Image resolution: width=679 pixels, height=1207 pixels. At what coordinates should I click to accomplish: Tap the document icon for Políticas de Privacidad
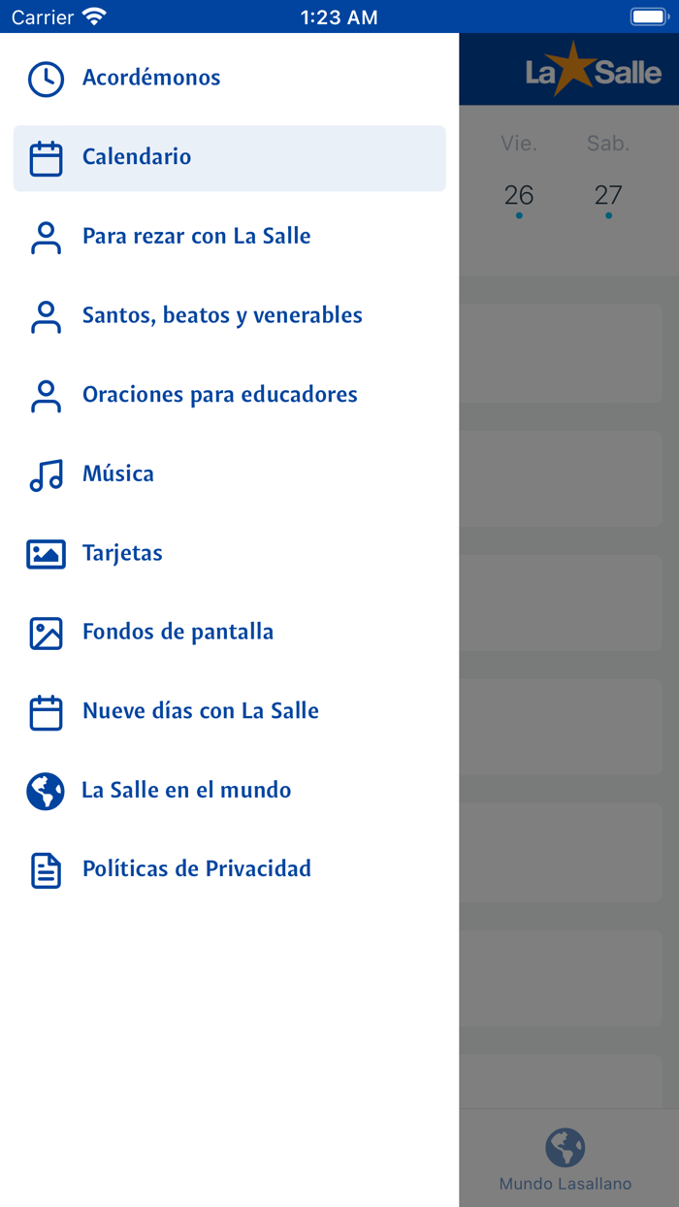[x=45, y=870]
